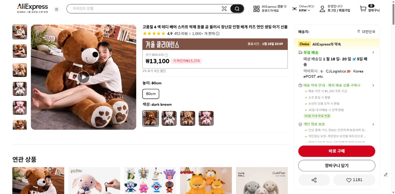Open the edit pencil floating icon

386,175
